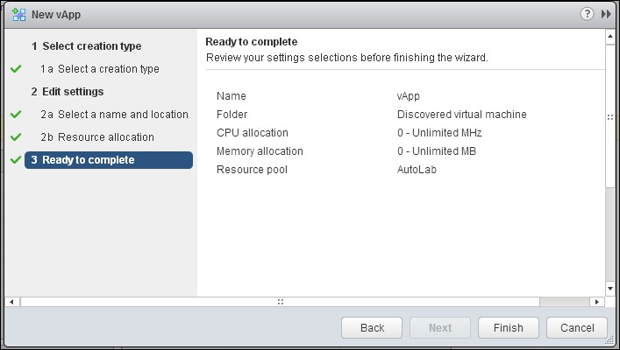Click the horizontal scrollbar thumb grip

pyautogui.click(x=281, y=302)
